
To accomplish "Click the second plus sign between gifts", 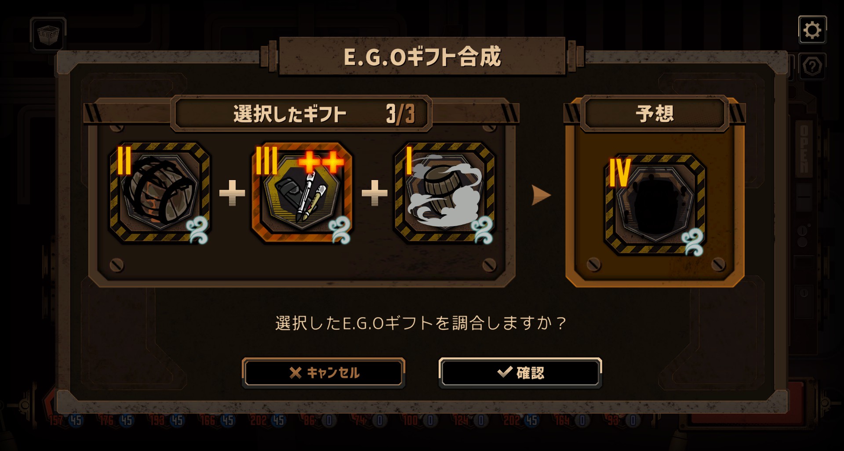I will point(375,192).
